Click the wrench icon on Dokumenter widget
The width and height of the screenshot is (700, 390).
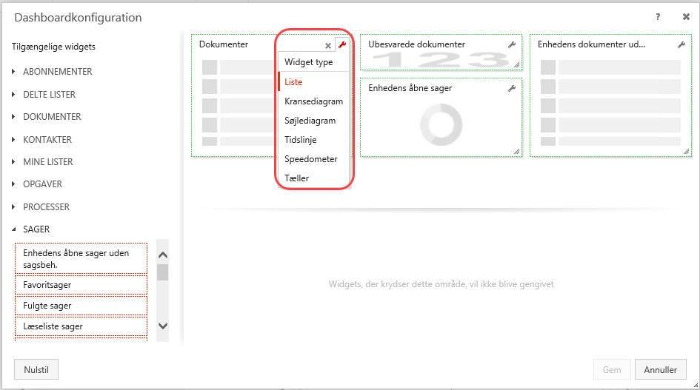tap(341, 45)
